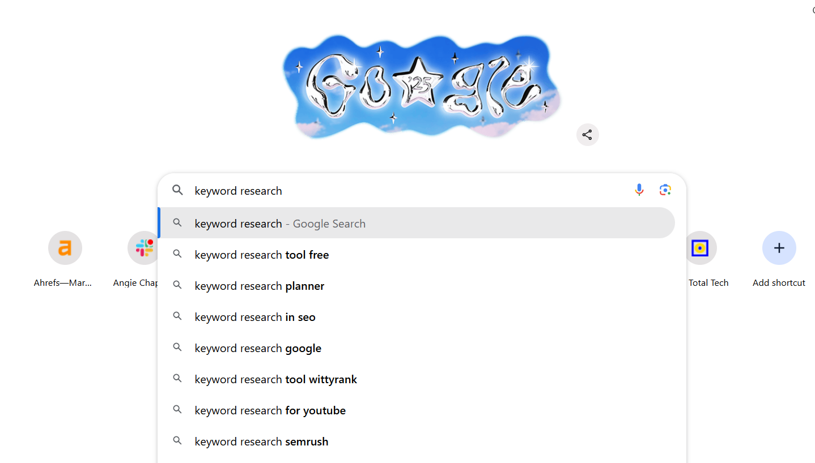Viewport: 815px width, 463px height.
Task: Click the 'Ahrefs—Mar...' shortcut label
Action: tap(63, 282)
